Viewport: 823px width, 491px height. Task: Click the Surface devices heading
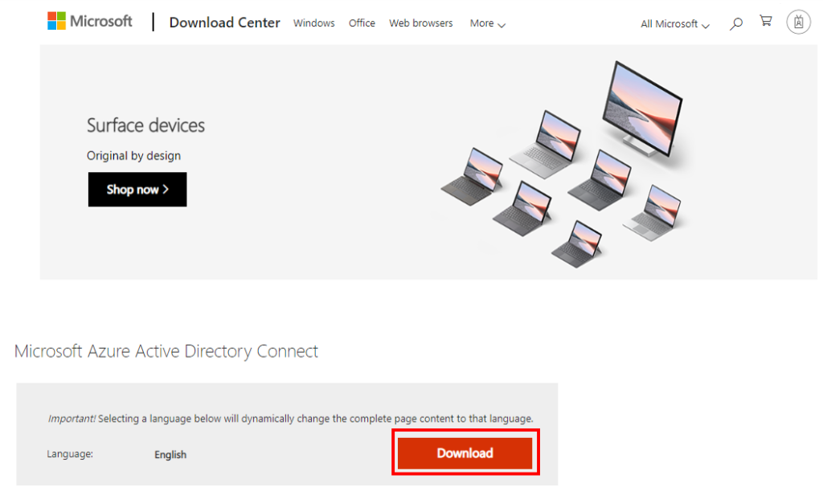point(146,125)
